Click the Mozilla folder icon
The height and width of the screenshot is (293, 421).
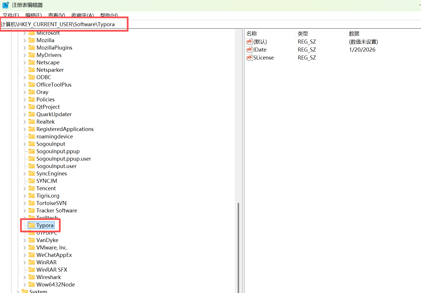pos(32,40)
